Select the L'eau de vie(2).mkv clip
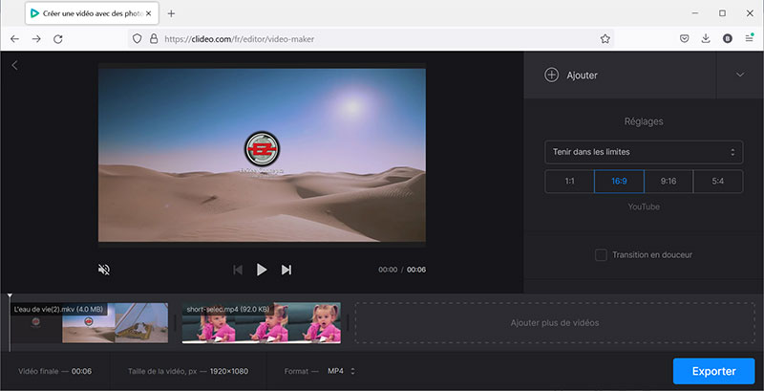764x391 pixels. pyautogui.click(x=90, y=323)
